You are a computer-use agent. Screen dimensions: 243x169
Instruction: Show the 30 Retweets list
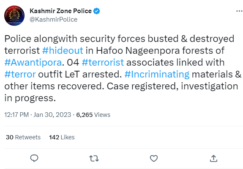pos(23,137)
